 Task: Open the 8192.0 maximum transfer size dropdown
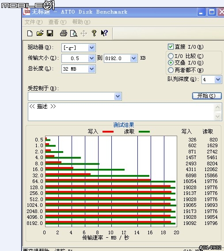click(134, 58)
